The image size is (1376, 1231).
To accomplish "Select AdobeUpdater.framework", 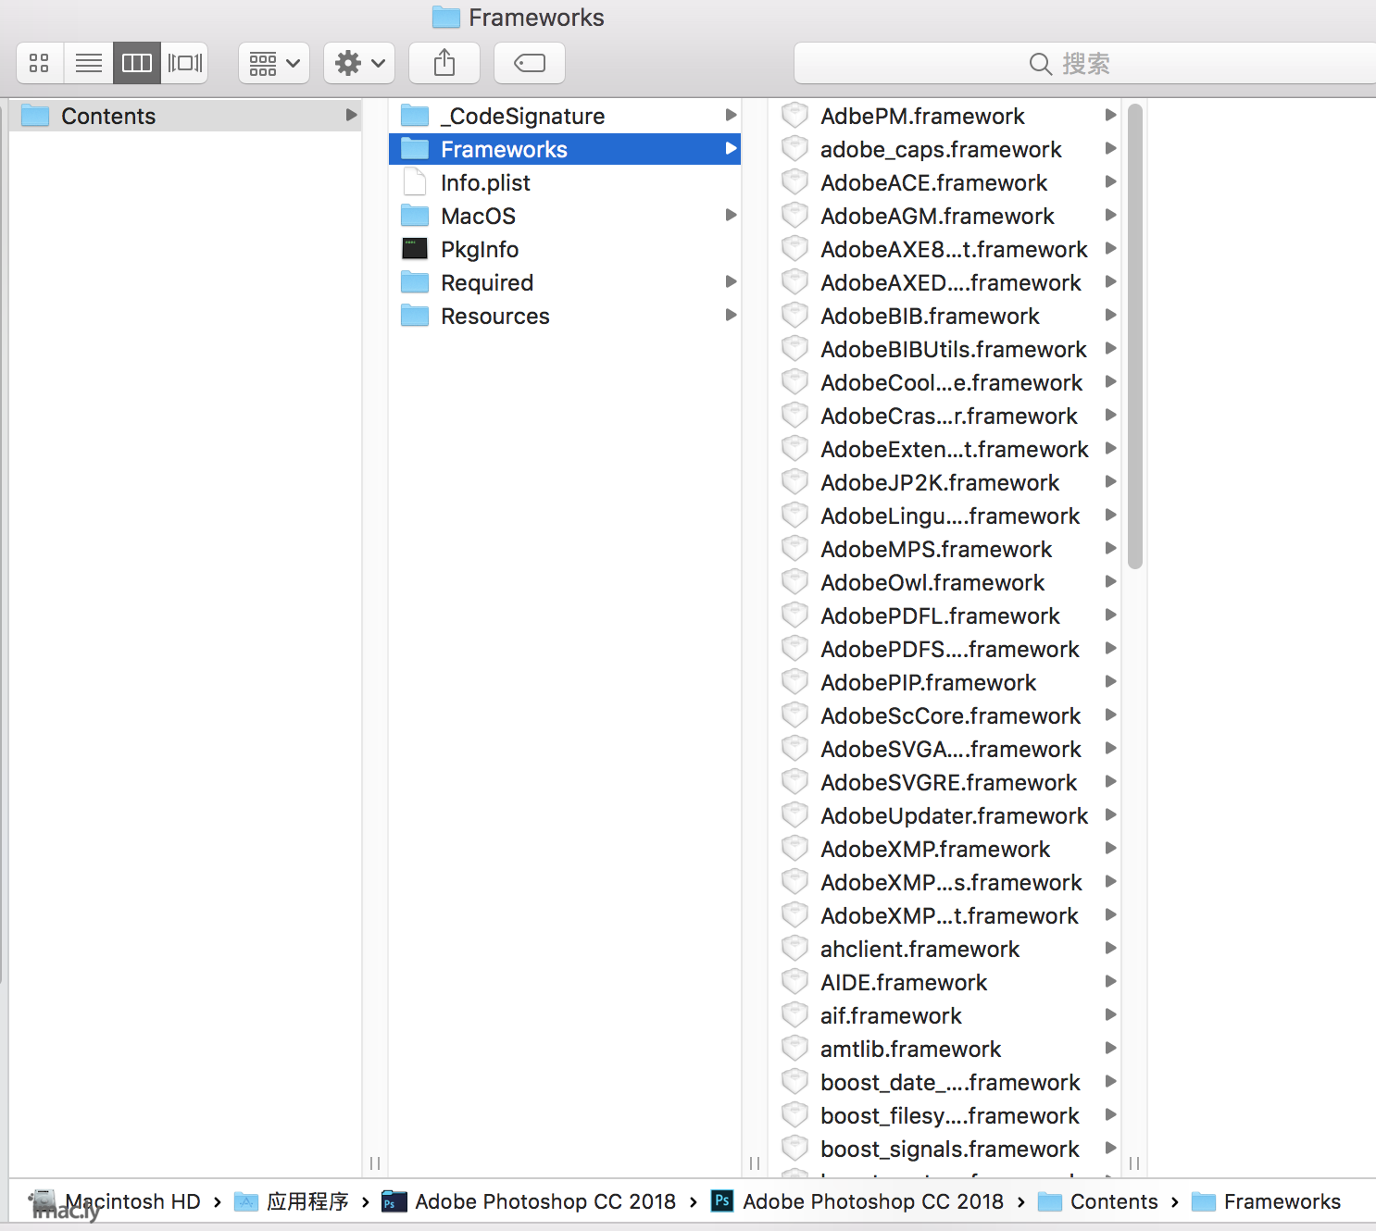I will point(944,815).
